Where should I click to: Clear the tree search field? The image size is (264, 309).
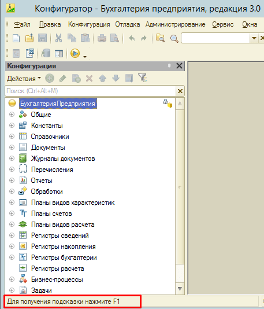click(180, 91)
